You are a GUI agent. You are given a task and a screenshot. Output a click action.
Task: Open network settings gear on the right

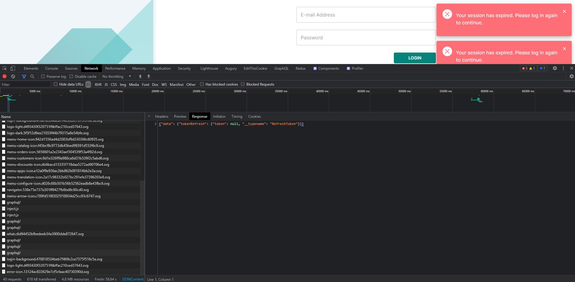tap(571, 76)
